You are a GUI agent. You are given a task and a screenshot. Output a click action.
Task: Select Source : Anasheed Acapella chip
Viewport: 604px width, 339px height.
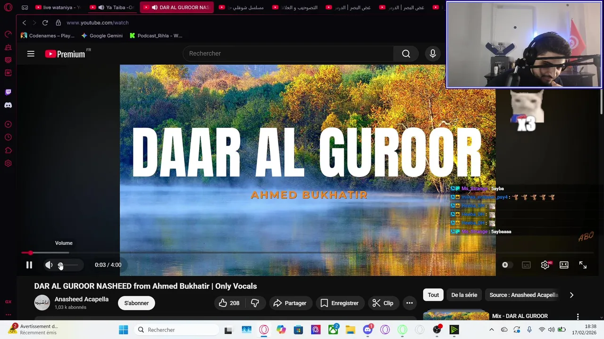click(x=524, y=295)
